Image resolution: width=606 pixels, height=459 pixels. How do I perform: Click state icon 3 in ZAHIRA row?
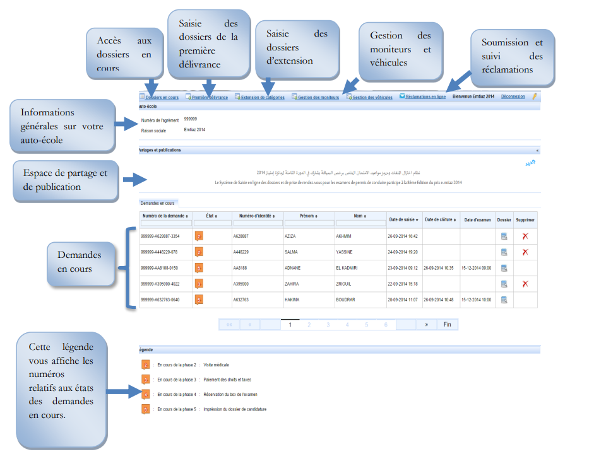pos(199,284)
